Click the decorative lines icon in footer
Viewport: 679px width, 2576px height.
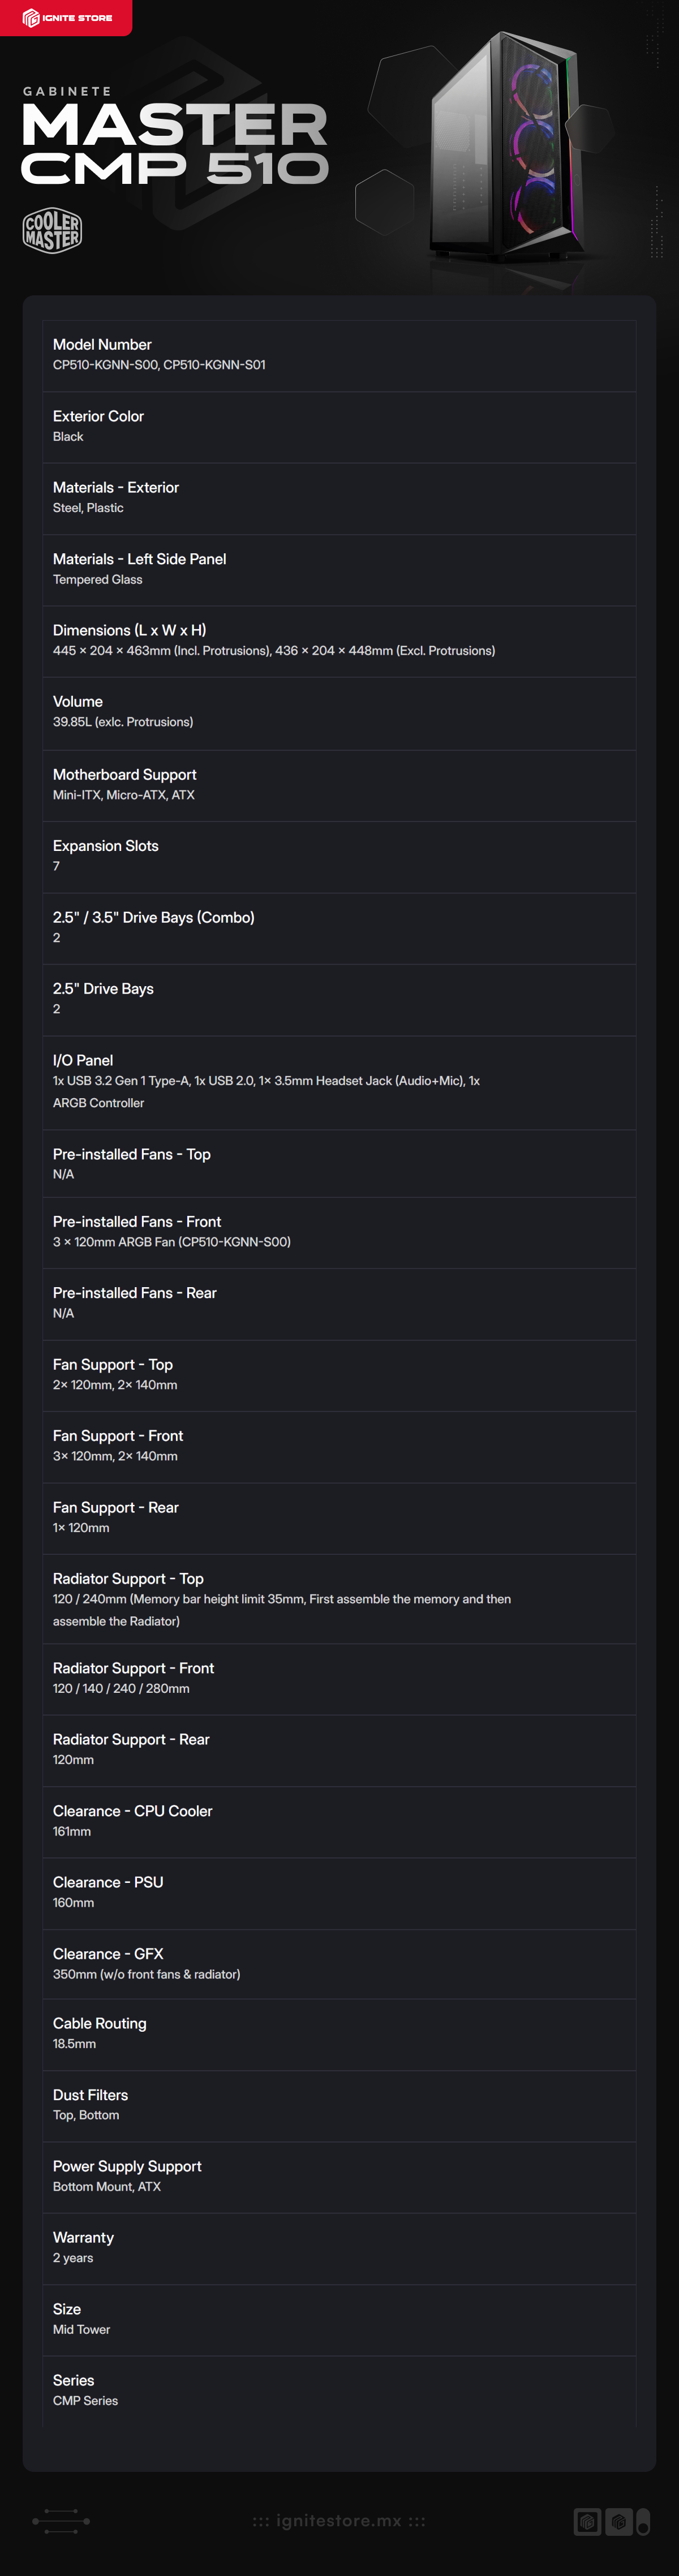pos(61,2521)
